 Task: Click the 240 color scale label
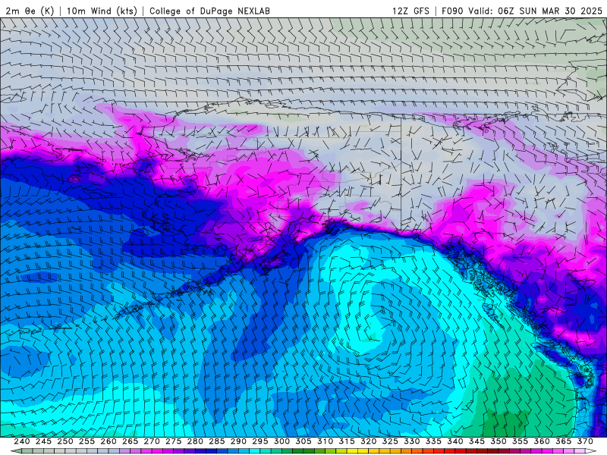click(22, 441)
